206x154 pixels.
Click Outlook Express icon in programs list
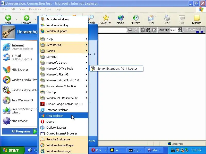(x=42, y=128)
